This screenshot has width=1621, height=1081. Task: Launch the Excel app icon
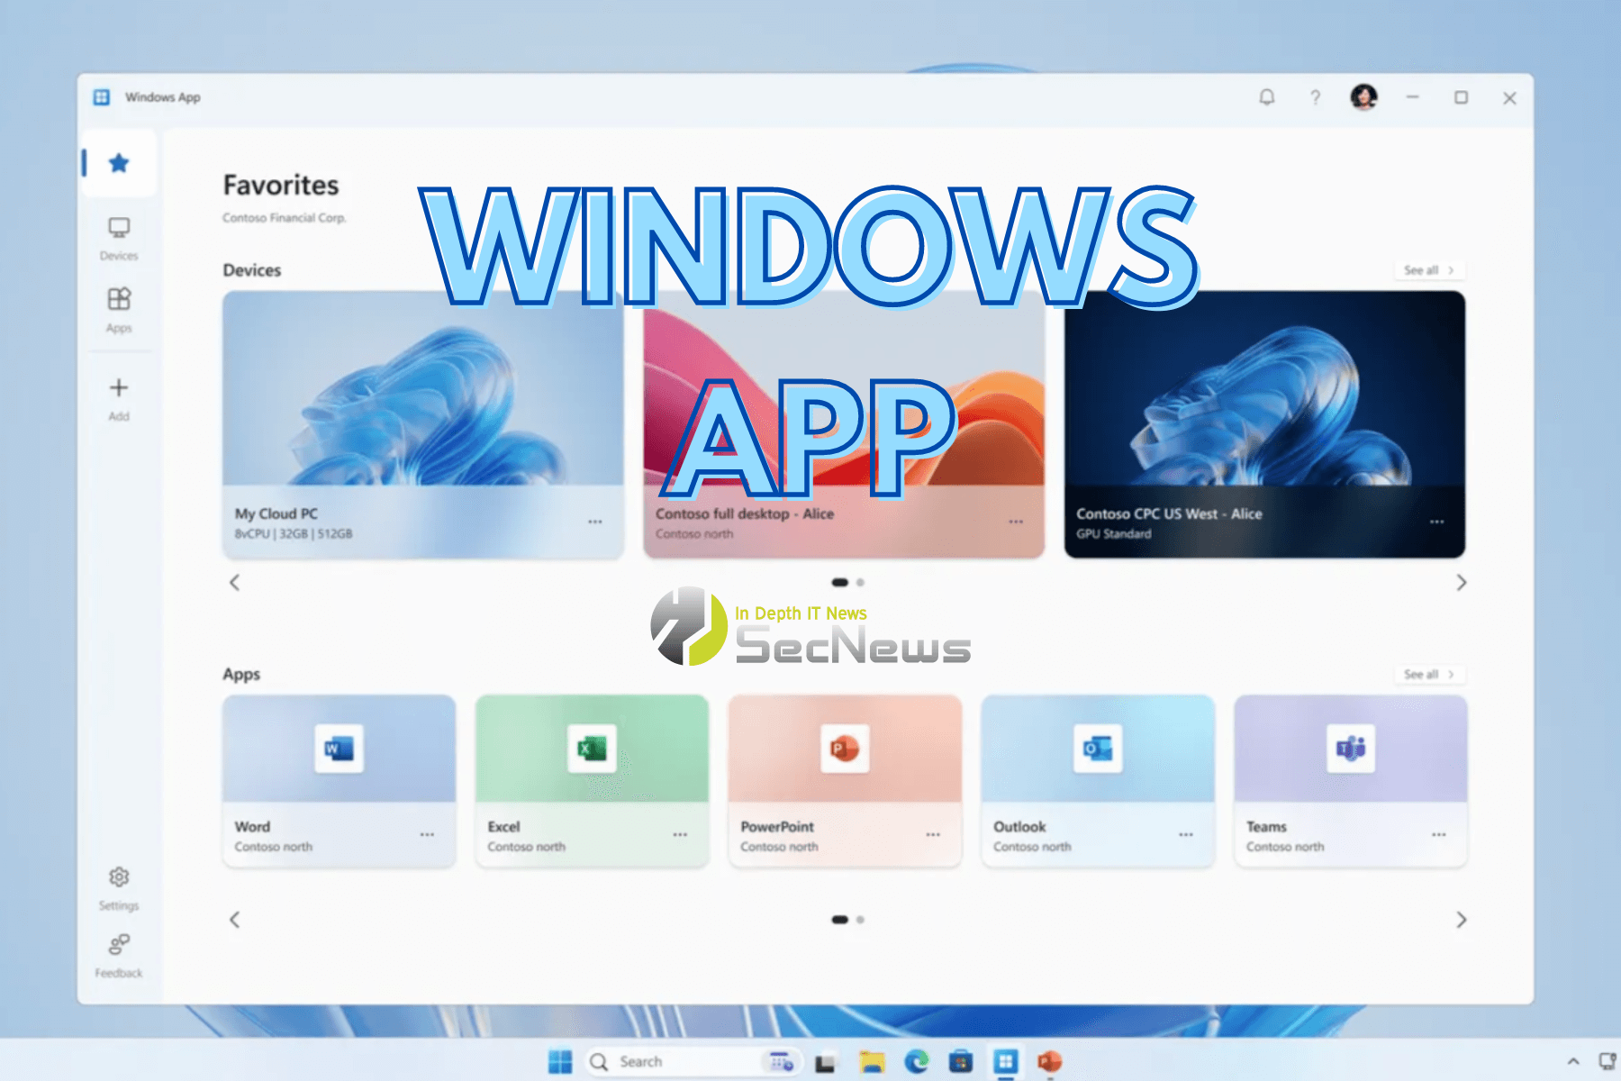[x=592, y=749]
